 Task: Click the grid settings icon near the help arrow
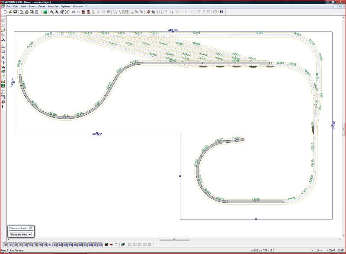click(x=215, y=12)
